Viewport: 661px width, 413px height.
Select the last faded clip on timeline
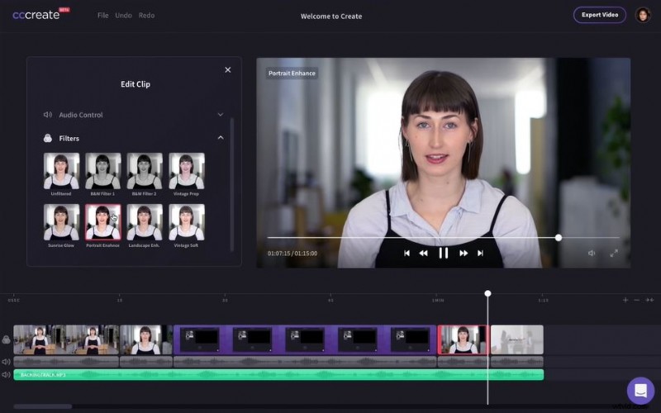pos(517,339)
